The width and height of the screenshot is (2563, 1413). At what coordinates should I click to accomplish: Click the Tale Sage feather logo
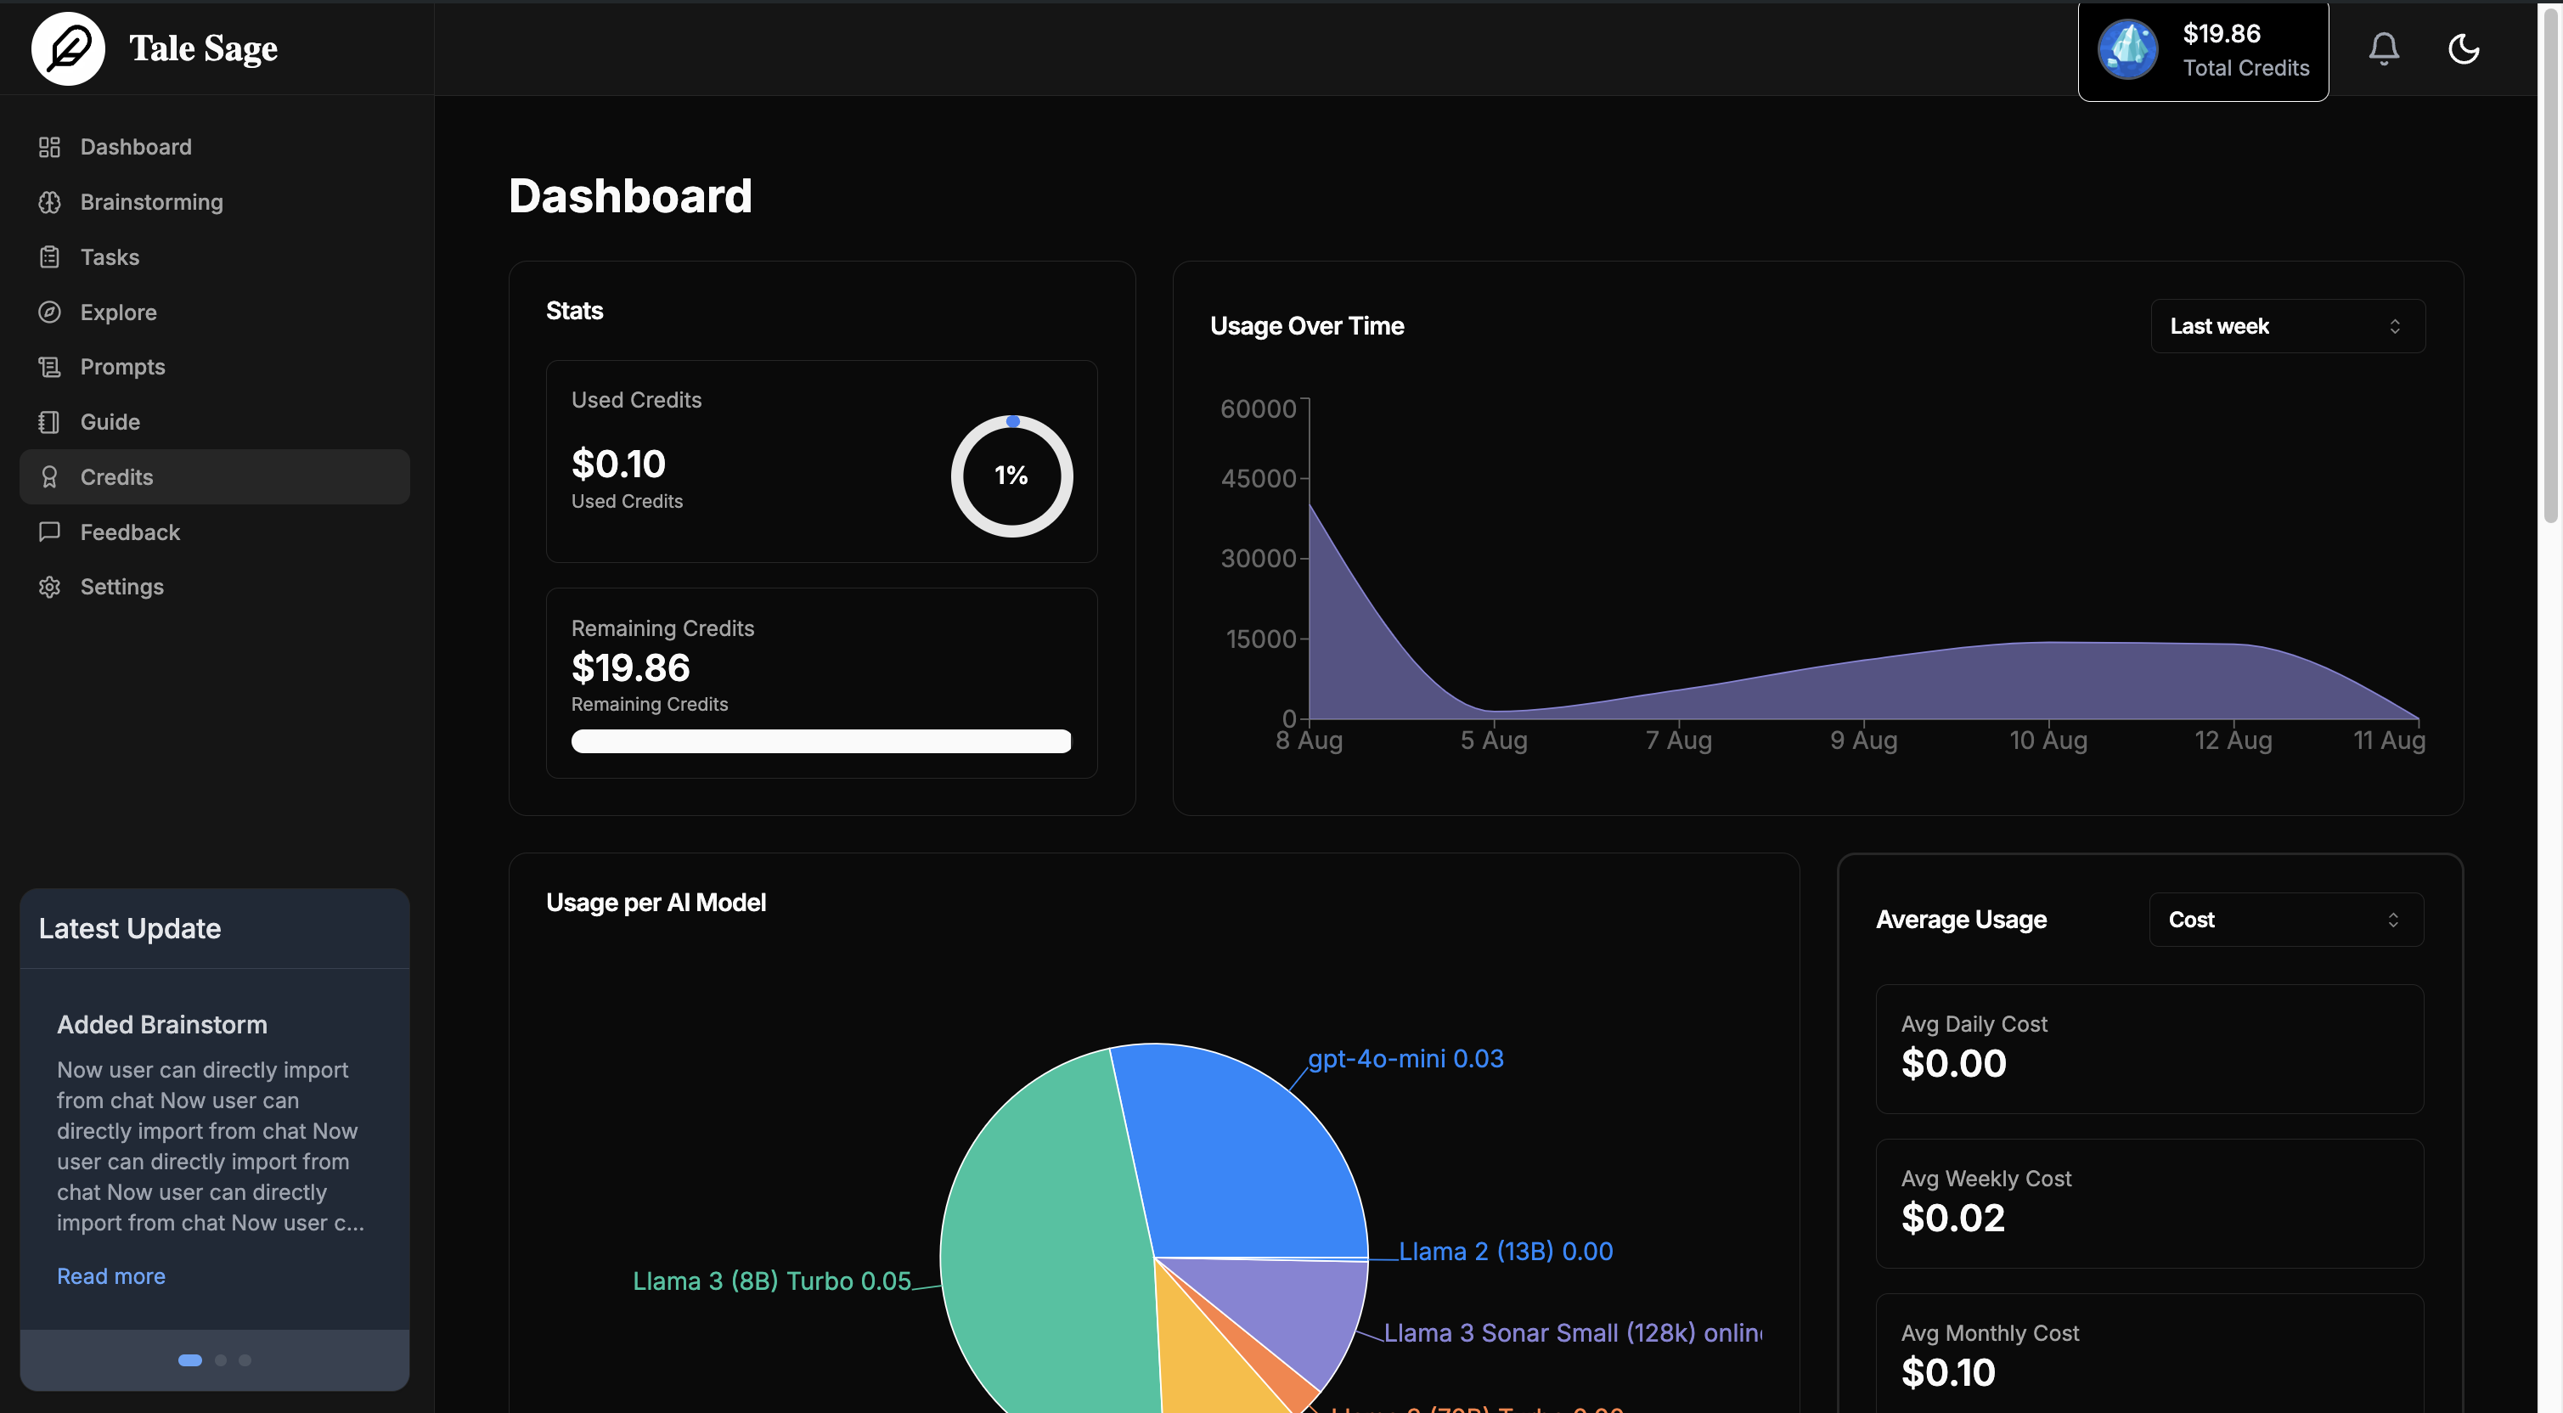[68, 48]
